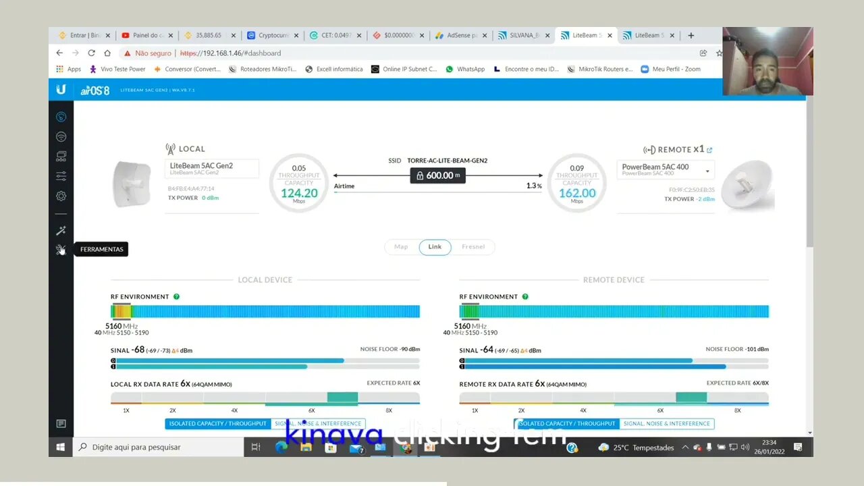Open the System gear sidebar icon
Screen dimensions: 864x486
click(x=61, y=196)
